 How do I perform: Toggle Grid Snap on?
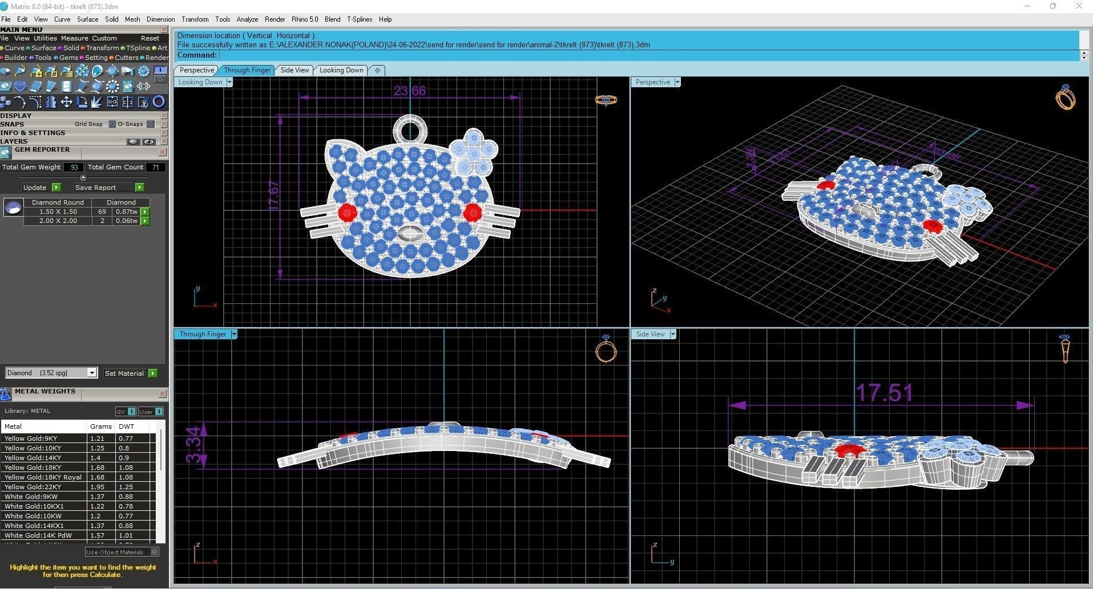point(112,124)
